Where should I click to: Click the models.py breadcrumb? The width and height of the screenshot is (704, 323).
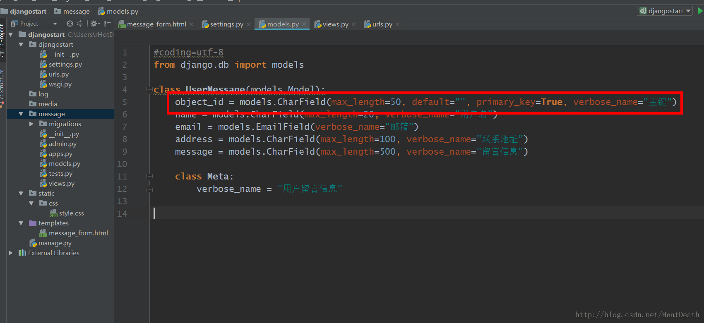tap(118, 11)
